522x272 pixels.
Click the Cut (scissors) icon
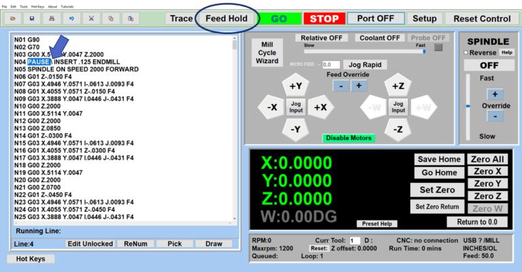pos(91,18)
